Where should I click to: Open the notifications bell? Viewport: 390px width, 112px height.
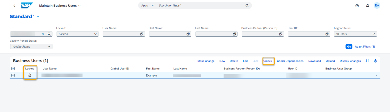pos(368,6)
